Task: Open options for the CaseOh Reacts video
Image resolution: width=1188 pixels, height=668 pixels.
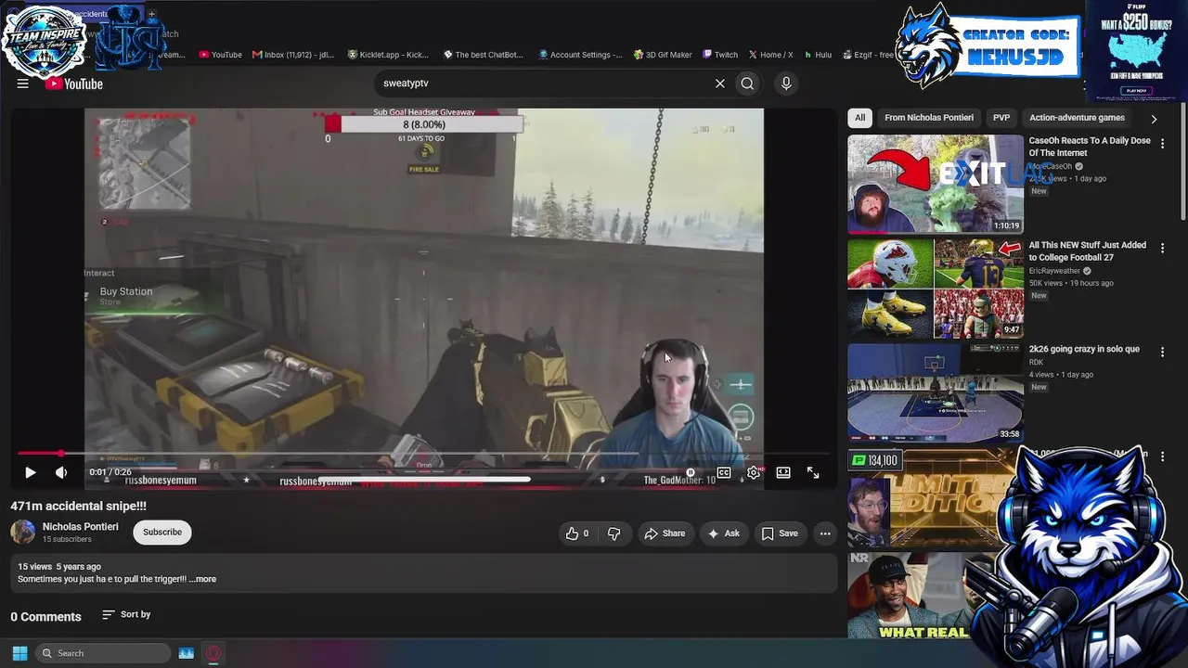Action: point(1162,144)
